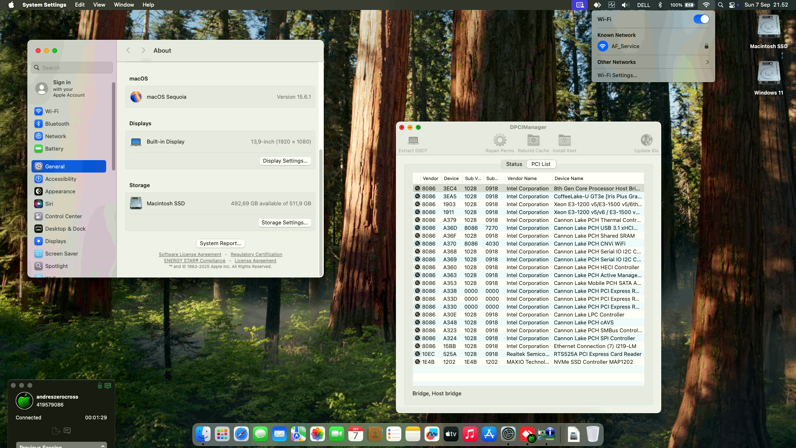Select the AF_Service known network
Viewport: 796px width, 448px height.
tap(653, 46)
